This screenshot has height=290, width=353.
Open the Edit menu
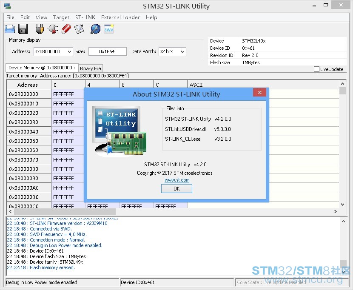[25, 17]
